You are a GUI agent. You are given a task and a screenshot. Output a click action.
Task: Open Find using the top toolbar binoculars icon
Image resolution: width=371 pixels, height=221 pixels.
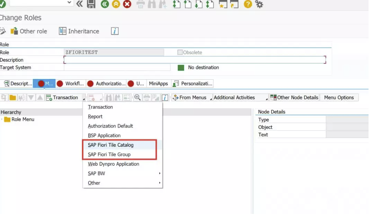click(x=152, y=4)
